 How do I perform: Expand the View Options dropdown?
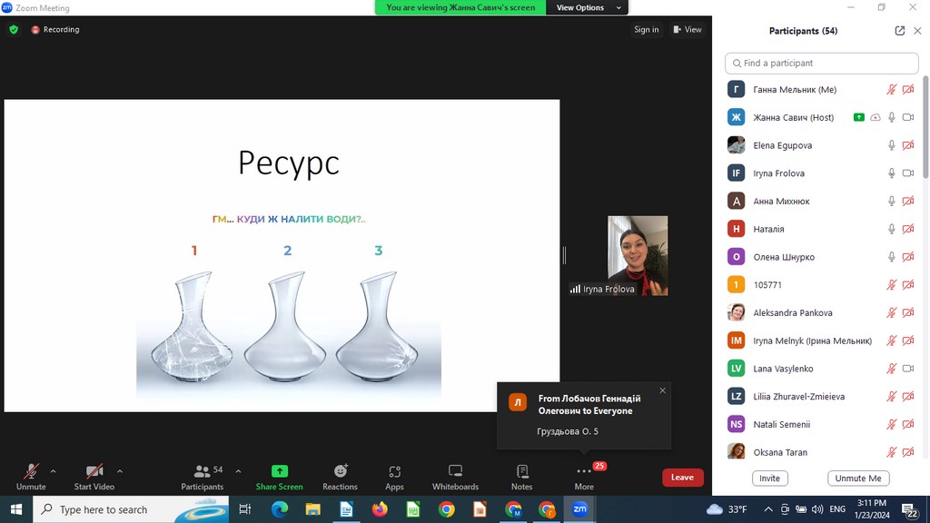point(587,7)
